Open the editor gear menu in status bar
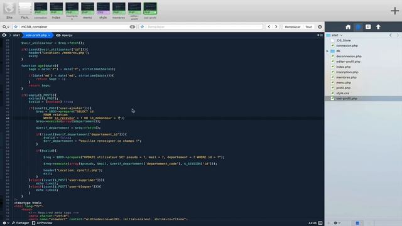The height and width of the screenshot is (226, 402). point(6,223)
